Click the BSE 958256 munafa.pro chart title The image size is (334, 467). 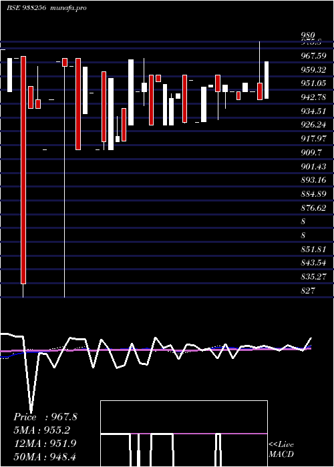tap(47, 8)
